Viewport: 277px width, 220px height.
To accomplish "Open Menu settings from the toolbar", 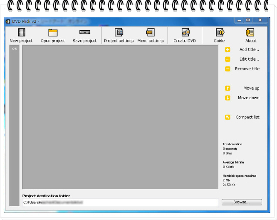I will (x=151, y=36).
